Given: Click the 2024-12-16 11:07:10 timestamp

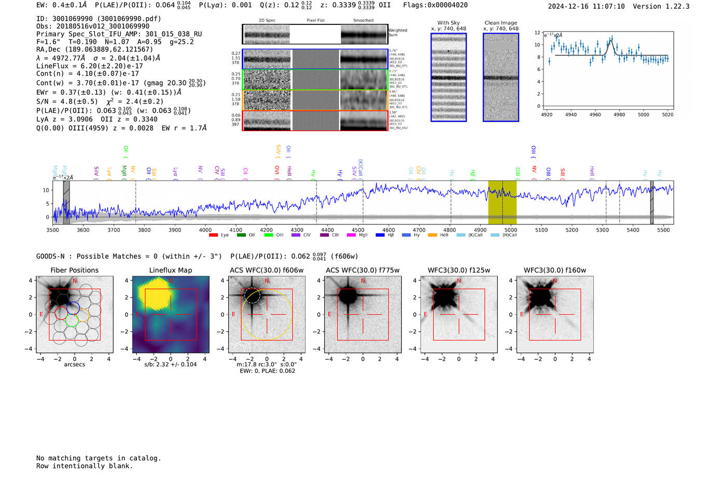Looking at the screenshot, I should coord(586,7).
